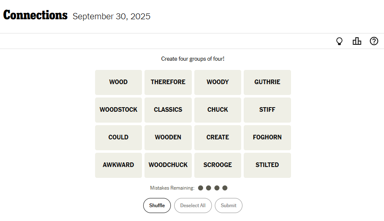Select the WOODCHUCK tile
The height and width of the screenshot is (221, 384).
[168, 165]
